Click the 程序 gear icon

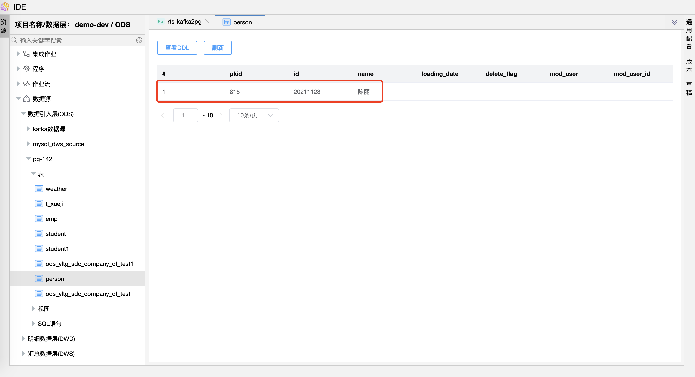[x=26, y=69]
